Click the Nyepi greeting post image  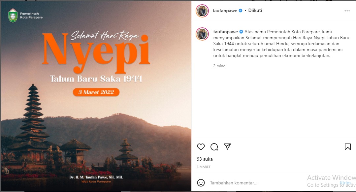coord(96,96)
